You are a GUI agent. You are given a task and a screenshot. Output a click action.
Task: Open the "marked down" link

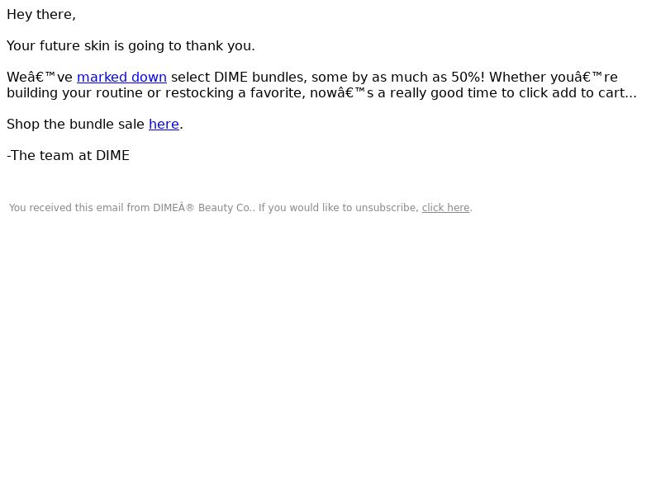(121, 78)
